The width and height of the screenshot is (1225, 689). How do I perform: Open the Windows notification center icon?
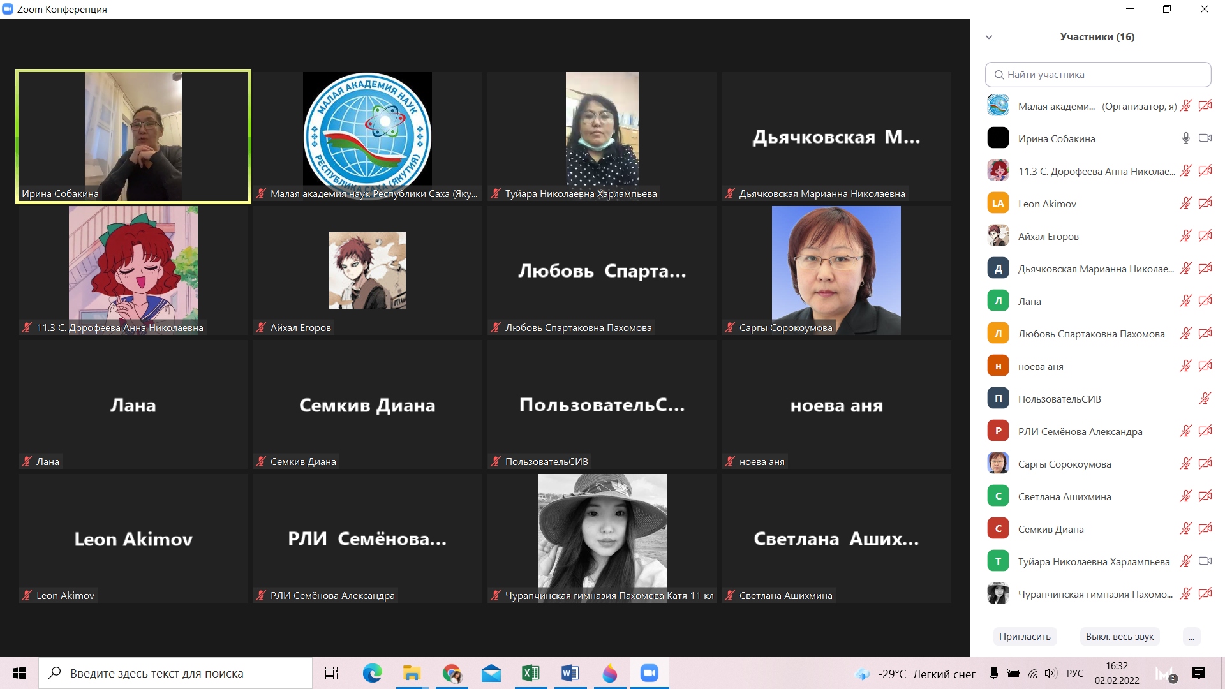1198,673
